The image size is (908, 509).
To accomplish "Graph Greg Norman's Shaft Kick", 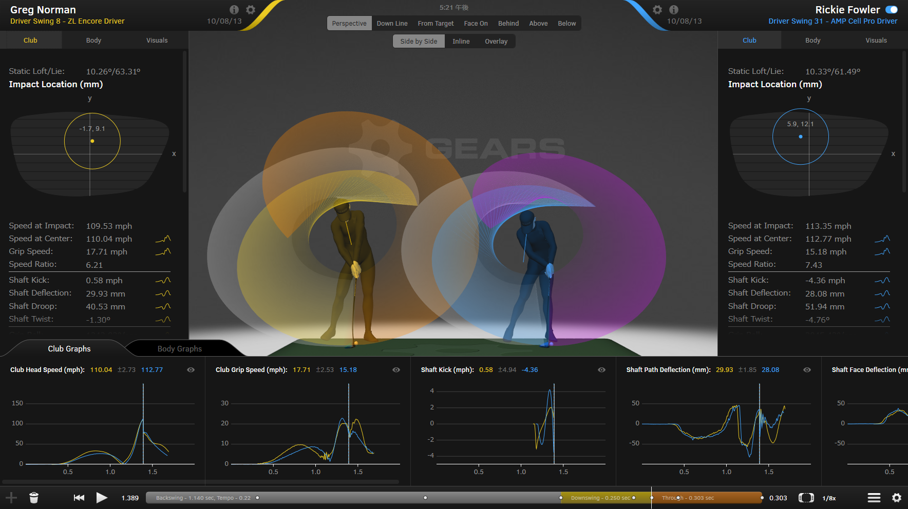I will pos(163,281).
